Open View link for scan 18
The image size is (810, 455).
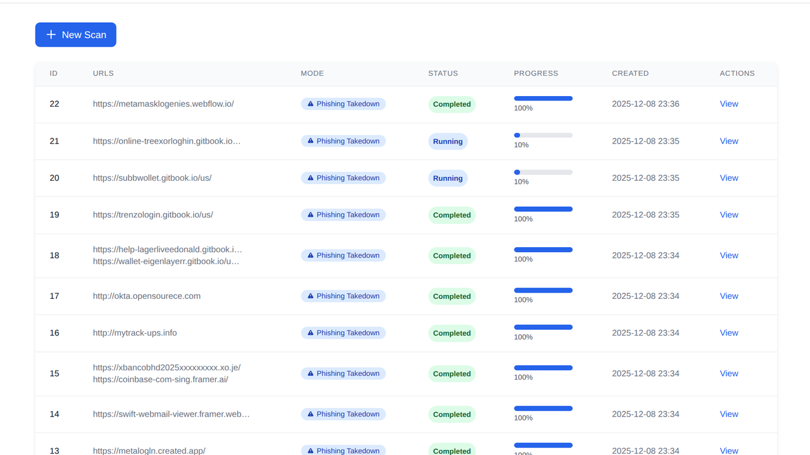click(729, 255)
